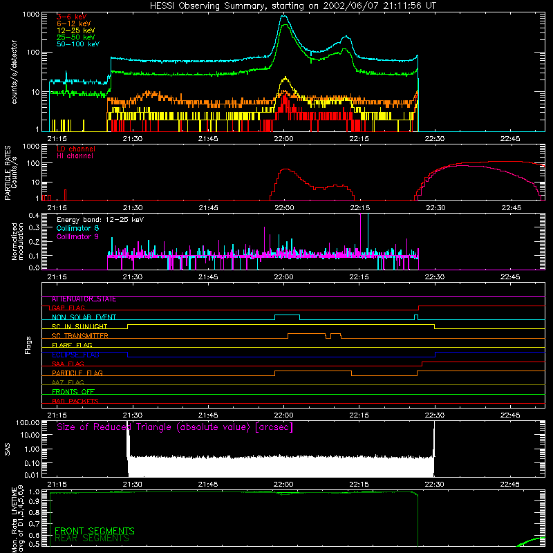
Task: Click the SC_IN_SUNLIGHT flag label
Action: tap(79, 326)
